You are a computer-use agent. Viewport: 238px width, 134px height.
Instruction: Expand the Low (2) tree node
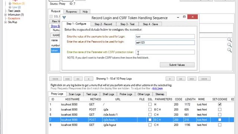coord(10,7)
